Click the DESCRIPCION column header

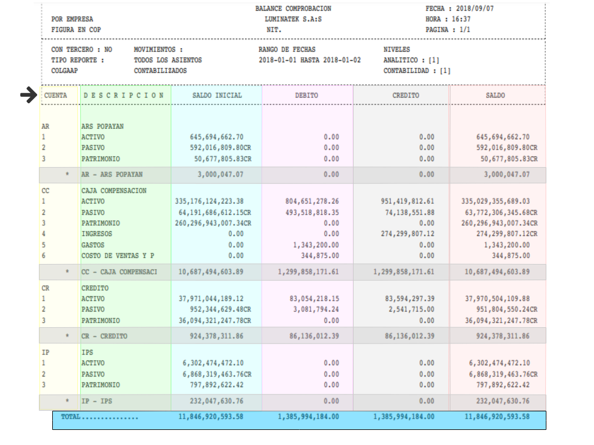pyautogui.click(x=124, y=95)
